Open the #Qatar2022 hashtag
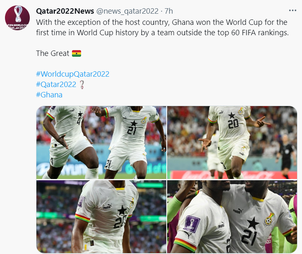302x254 pixels. (x=56, y=85)
